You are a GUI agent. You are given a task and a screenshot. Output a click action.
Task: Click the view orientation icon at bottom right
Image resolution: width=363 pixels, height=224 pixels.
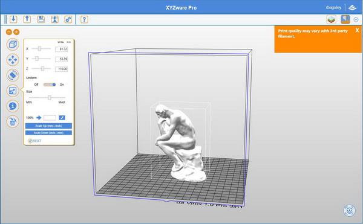click(349, 211)
